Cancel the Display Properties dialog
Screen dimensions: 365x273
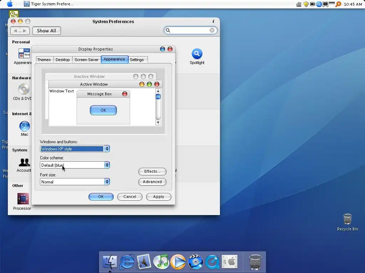click(x=130, y=197)
